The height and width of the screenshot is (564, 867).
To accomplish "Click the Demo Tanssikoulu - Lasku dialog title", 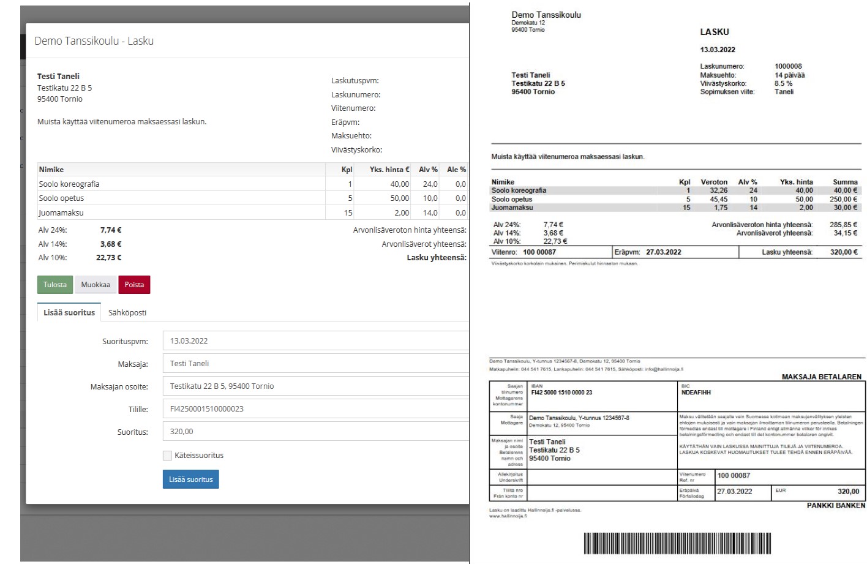I will pos(94,41).
